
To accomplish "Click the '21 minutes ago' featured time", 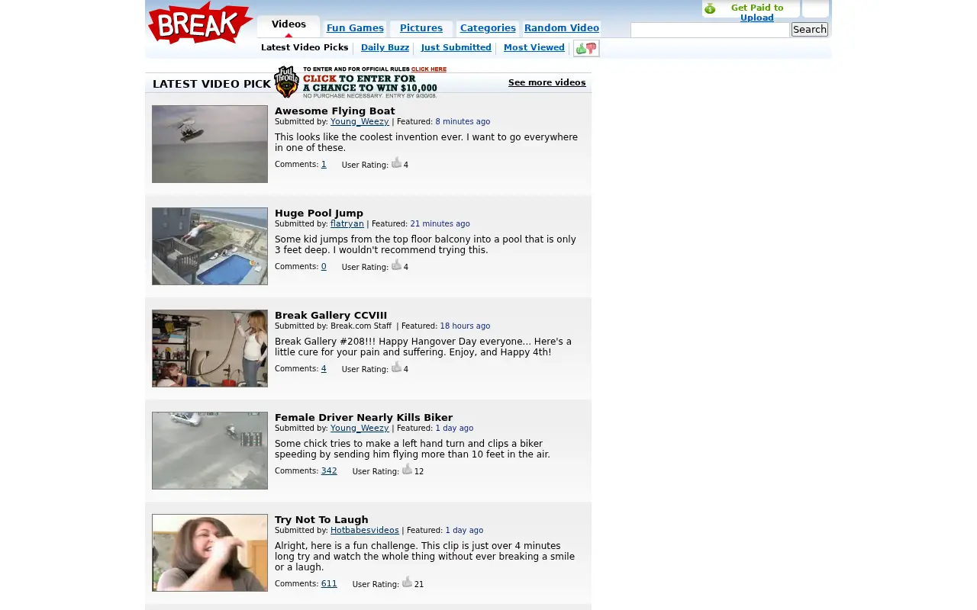I will pos(440,224).
